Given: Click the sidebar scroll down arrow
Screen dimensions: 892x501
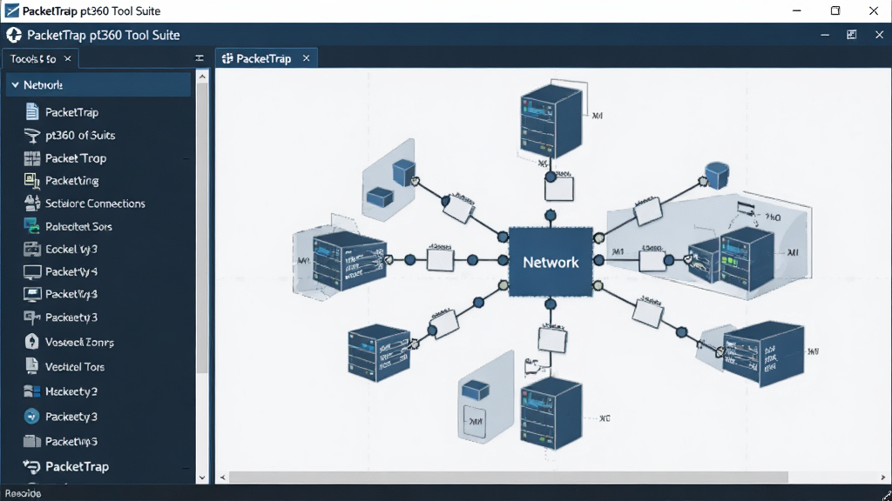Looking at the screenshot, I should click(202, 478).
